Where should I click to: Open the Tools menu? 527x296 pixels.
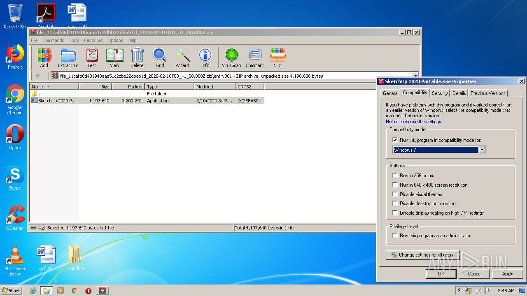point(74,40)
